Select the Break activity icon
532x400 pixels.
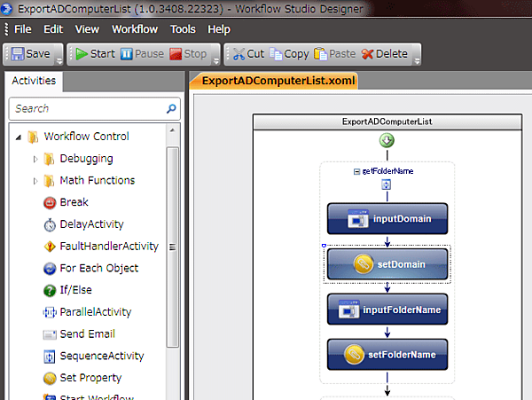[50, 203]
